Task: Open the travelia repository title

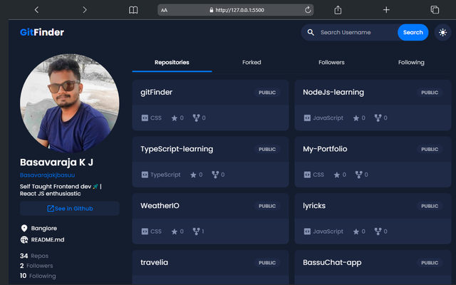Action: [154, 262]
